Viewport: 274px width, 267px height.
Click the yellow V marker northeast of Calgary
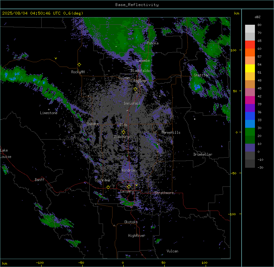[136, 185]
